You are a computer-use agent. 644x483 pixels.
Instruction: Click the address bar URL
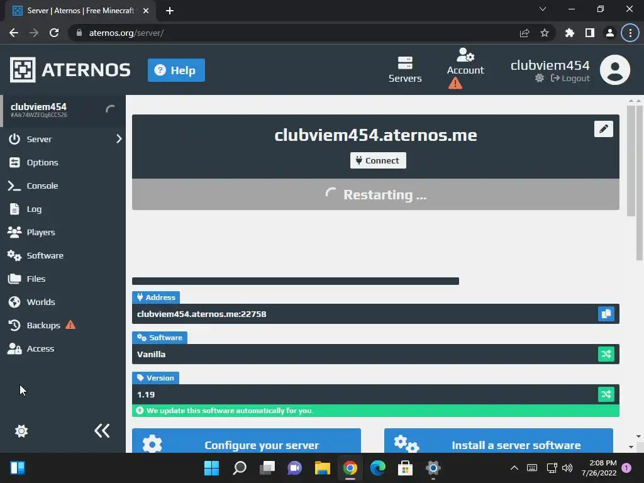(x=126, y=33)
